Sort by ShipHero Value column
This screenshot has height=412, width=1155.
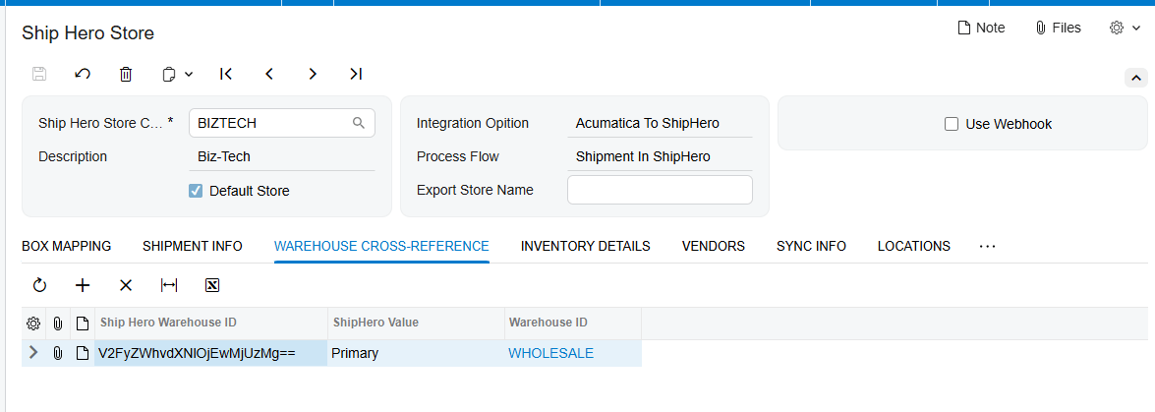[x=416, y=323]
